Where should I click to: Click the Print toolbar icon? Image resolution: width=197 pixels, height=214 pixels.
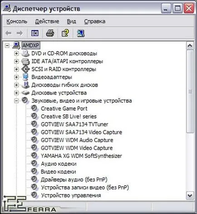pyautogui.click(x=50, y=33)
